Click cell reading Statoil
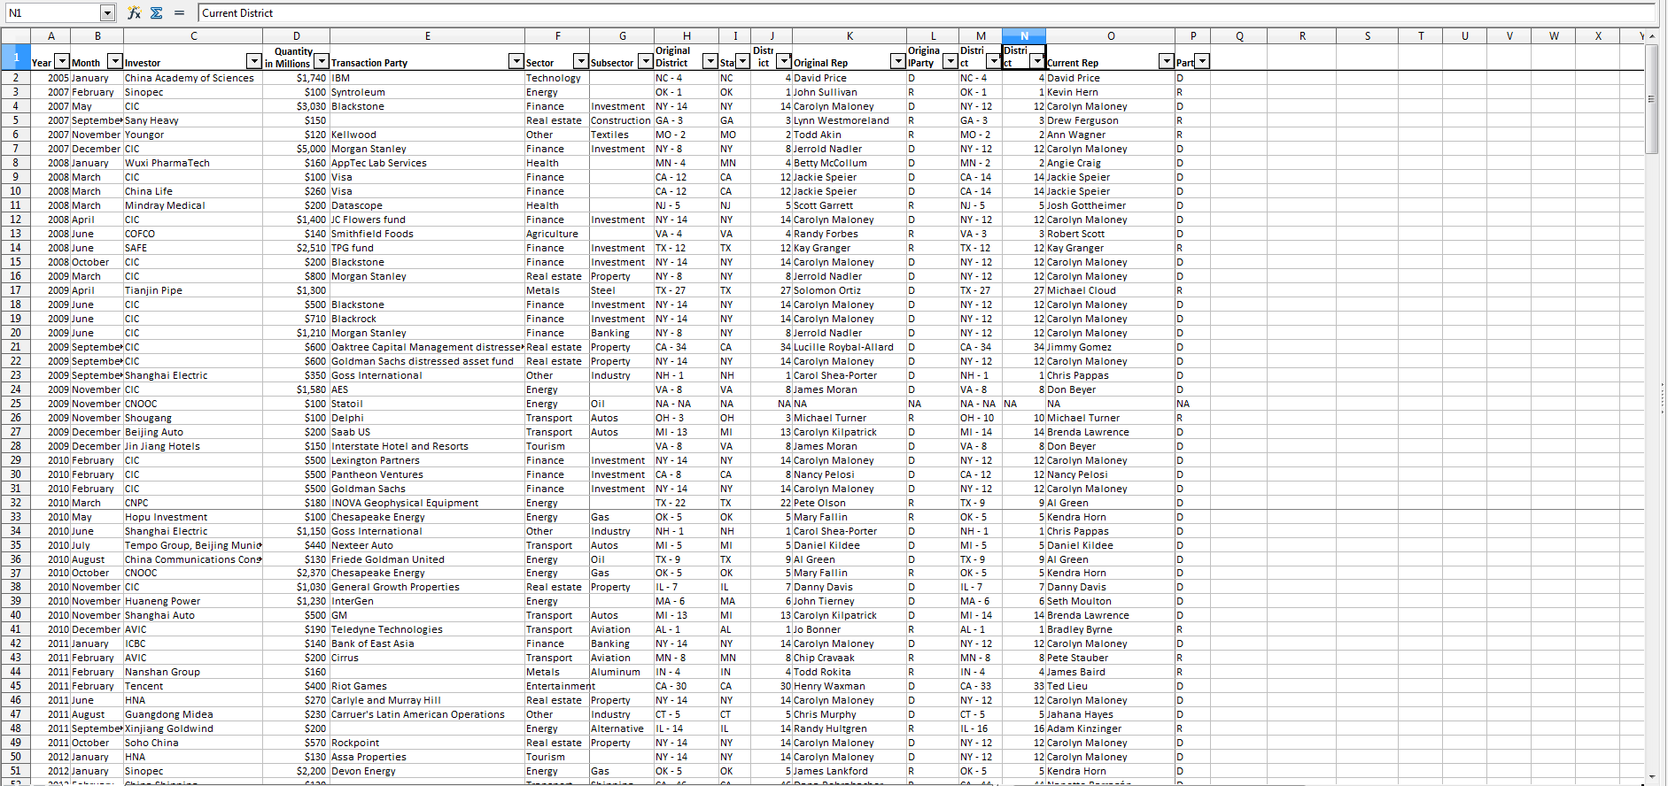The width and height of the screenshot is (1668, 786). 427,404
